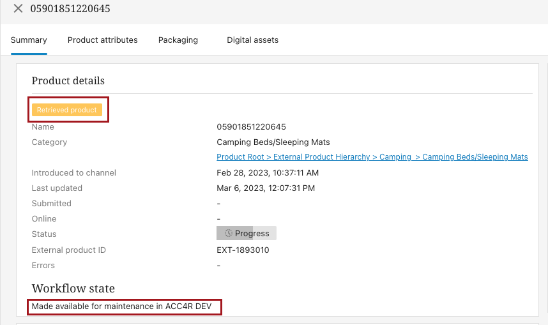Click the External product ID EXT-1893010
Screen dimensions: 548x325
click(x=243, y=250)
